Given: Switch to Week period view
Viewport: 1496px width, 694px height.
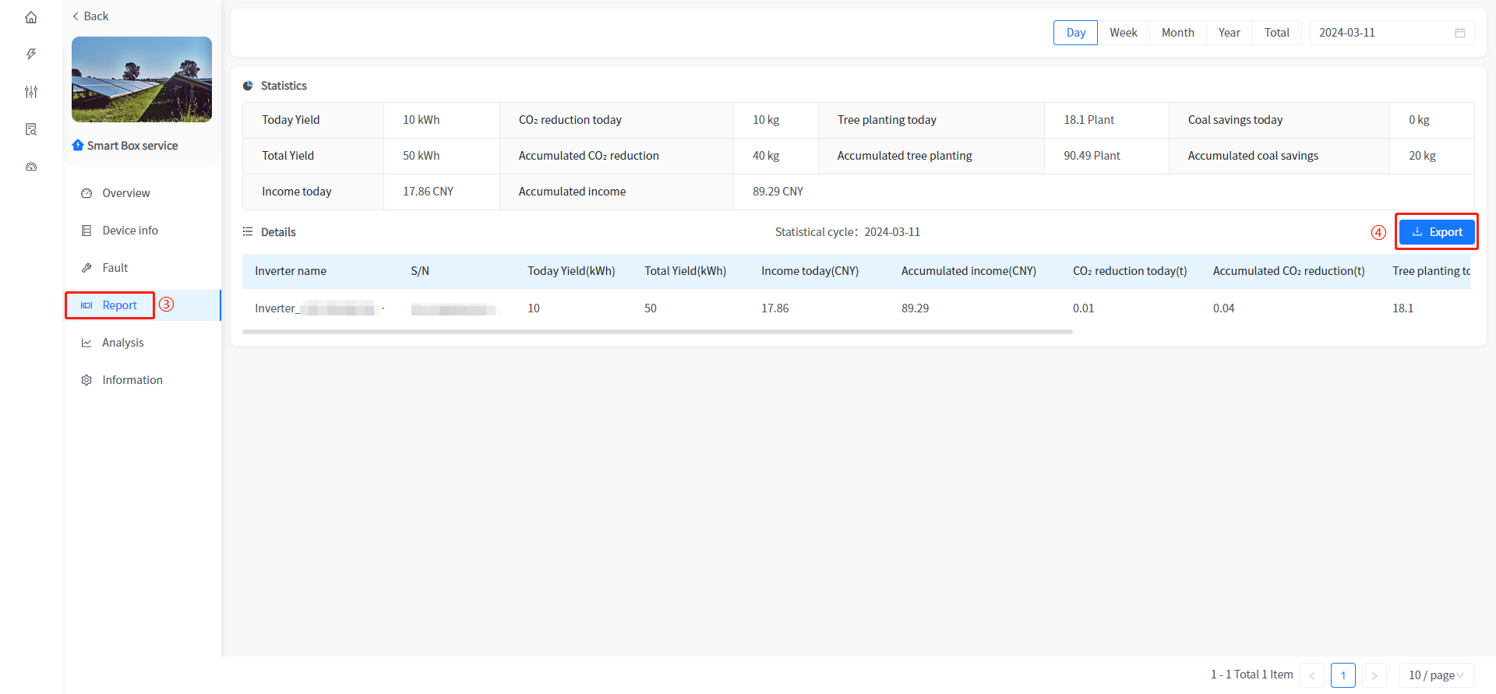Looking at the screenshot, I should click(1123, 33).
